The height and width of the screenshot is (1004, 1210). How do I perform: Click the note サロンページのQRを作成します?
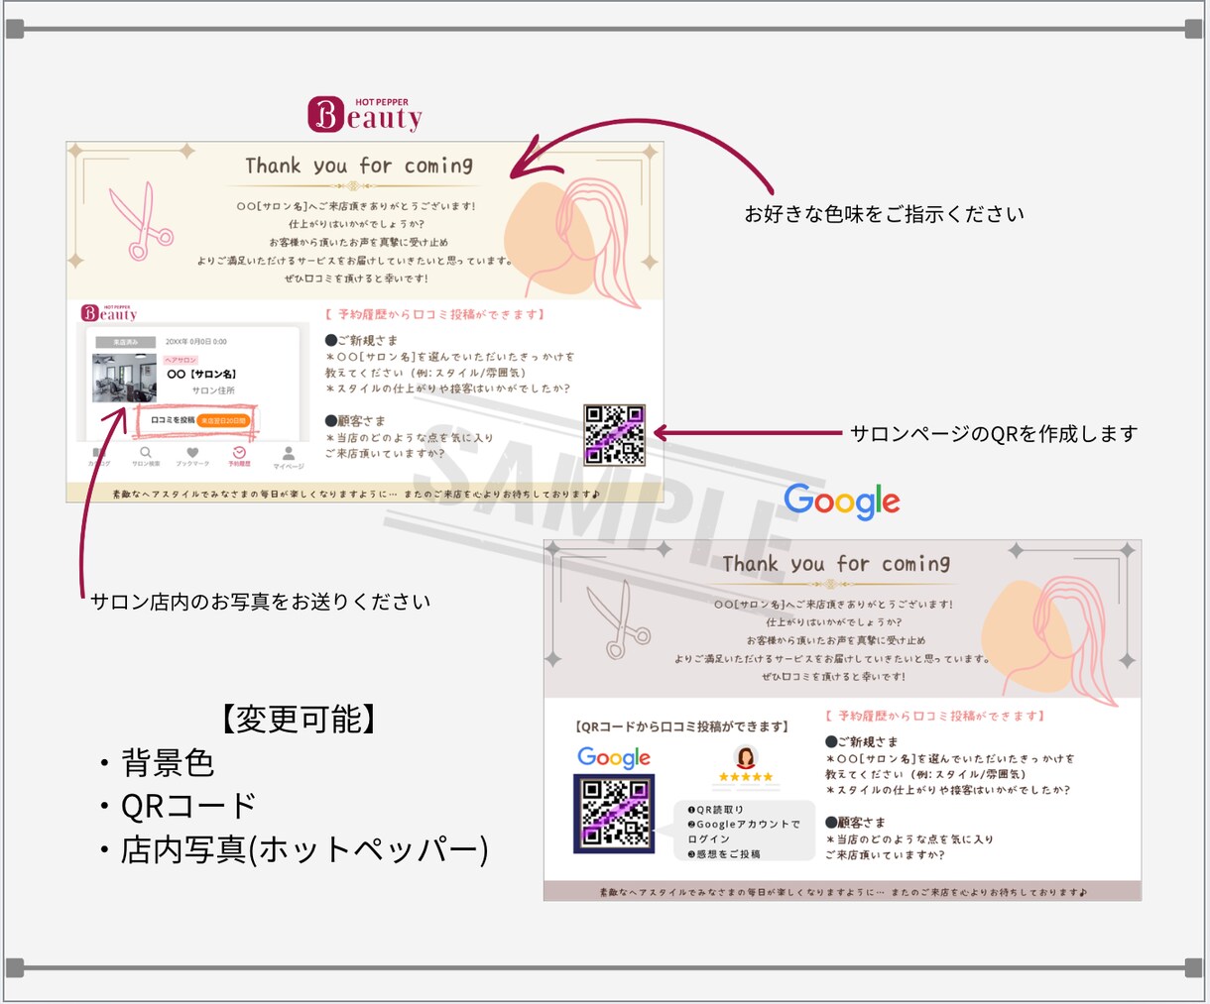(995, 433)
